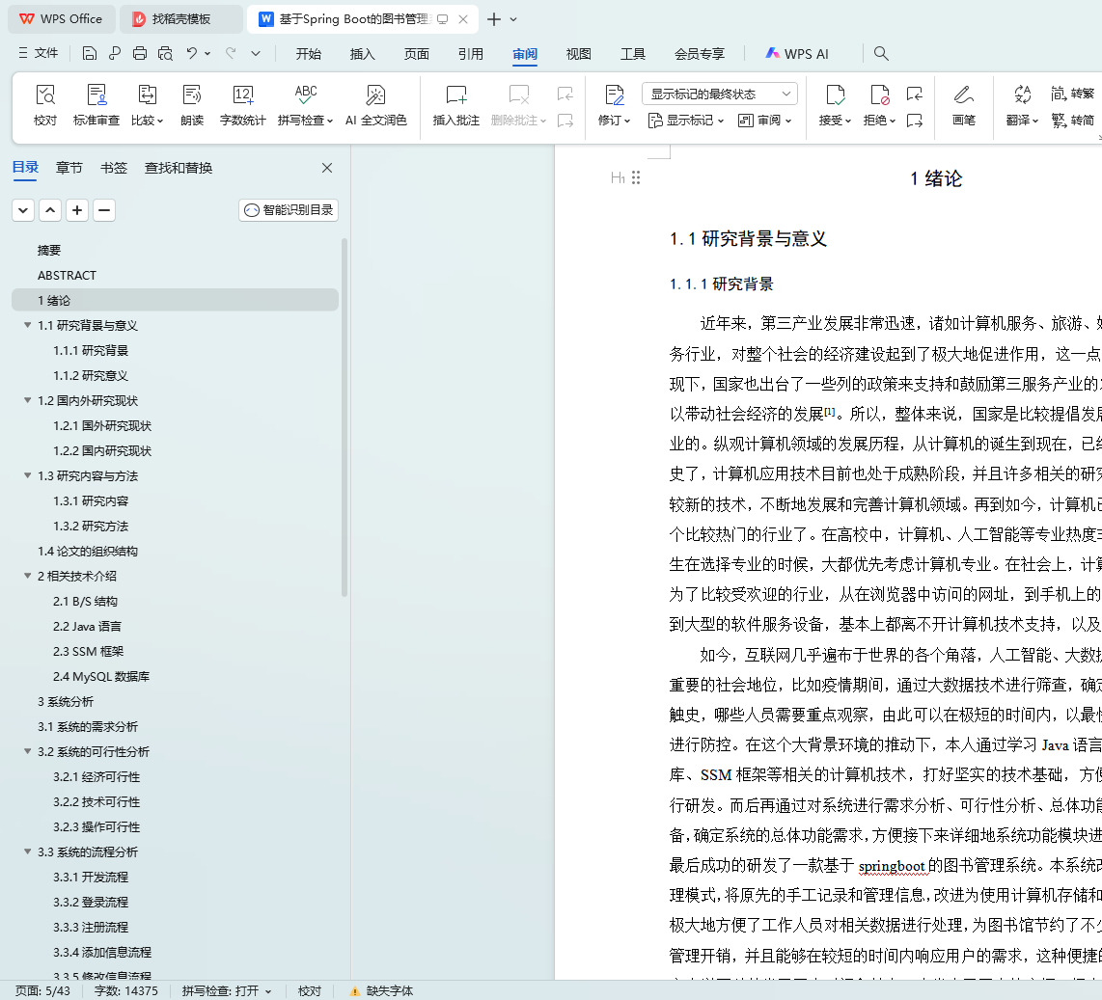Convert text with 转简 button

tap(1073, 121)
